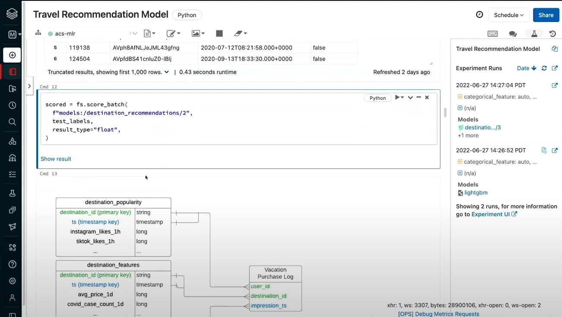
Task: Open Data shapes icon in the sidebar
Action: tap(13, 141)
